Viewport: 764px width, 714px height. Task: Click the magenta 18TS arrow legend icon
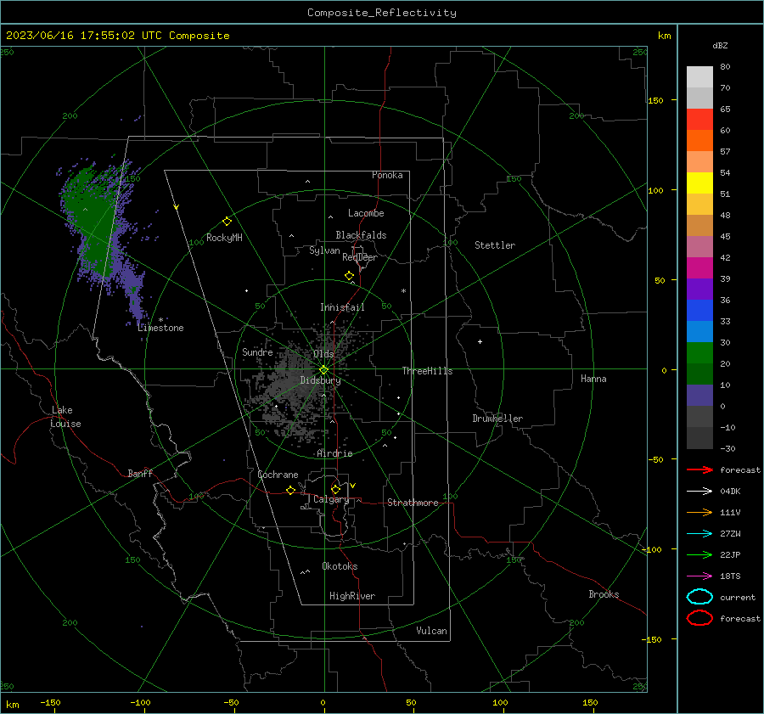(699, 576)
